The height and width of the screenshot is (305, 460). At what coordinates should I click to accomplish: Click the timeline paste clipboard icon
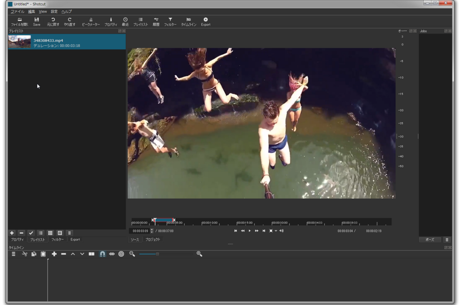(x=43, y=254)
